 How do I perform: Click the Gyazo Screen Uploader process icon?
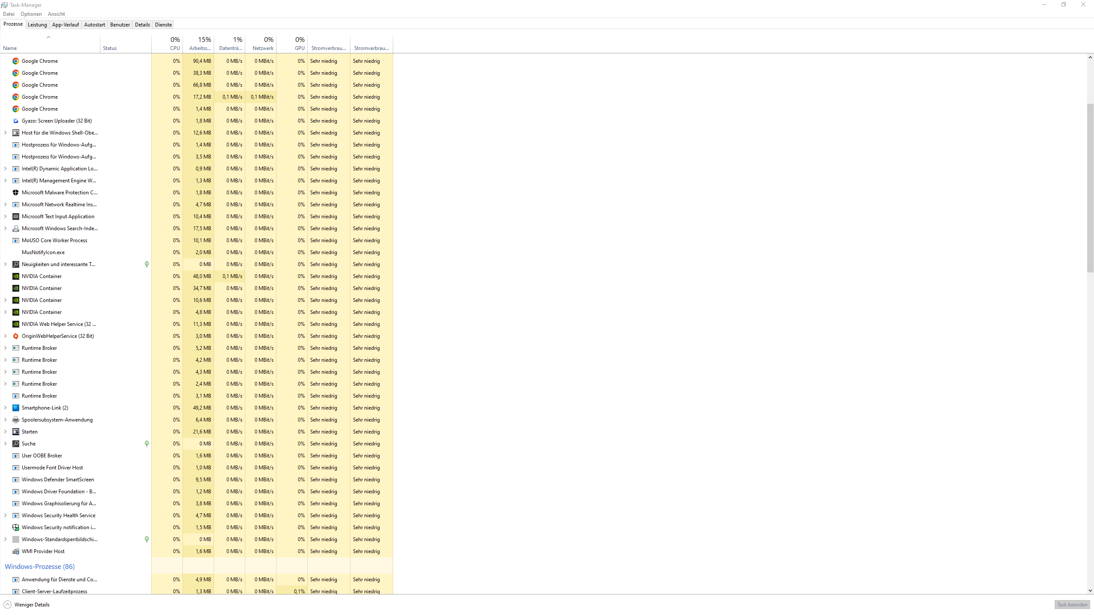pos(16,121)
